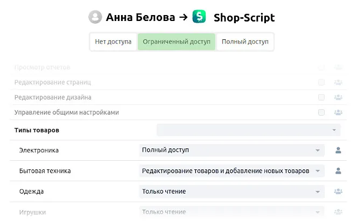Open the Игрушки access-level dropdown
The height and width of the screenshot is (221, 358).
(x=231, y=212)
